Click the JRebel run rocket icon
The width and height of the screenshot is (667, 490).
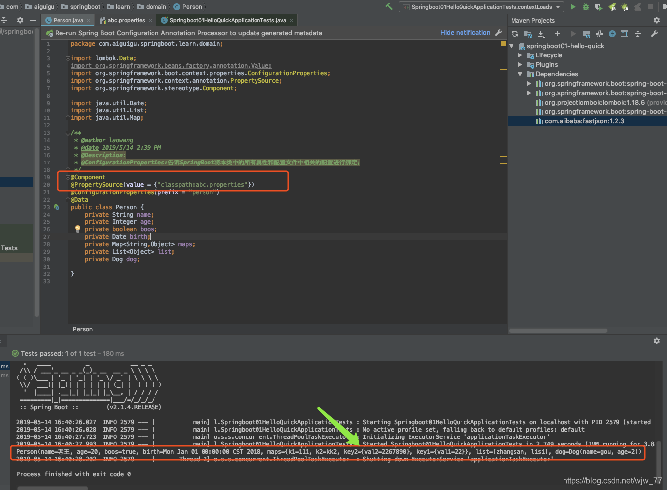tap(612, 7)
